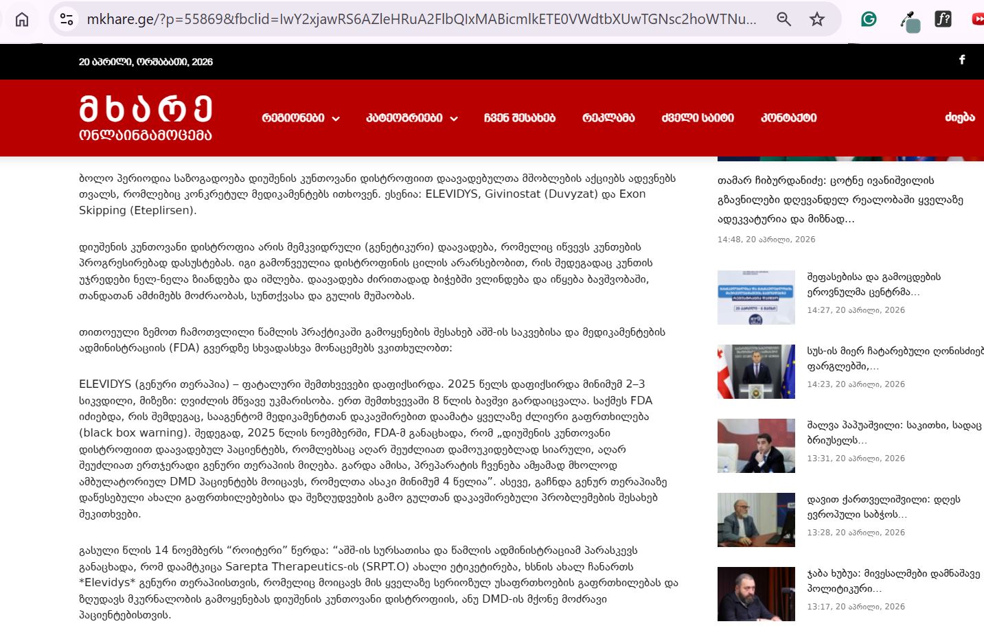Viewport: 984px width, 626px height.
Task: Go to the ძველი საიტი link
Action: (x=698, y=118)
